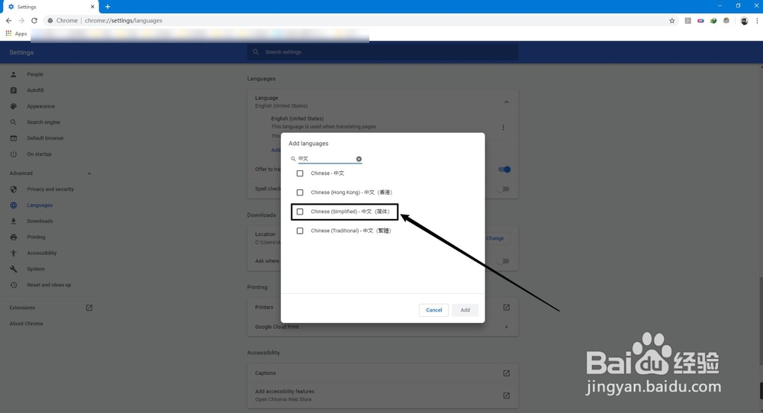Expand Google Cloud Print arrow
Viewport: 763px width, 413px height.
pyautogui.click(x=506, y=327)
